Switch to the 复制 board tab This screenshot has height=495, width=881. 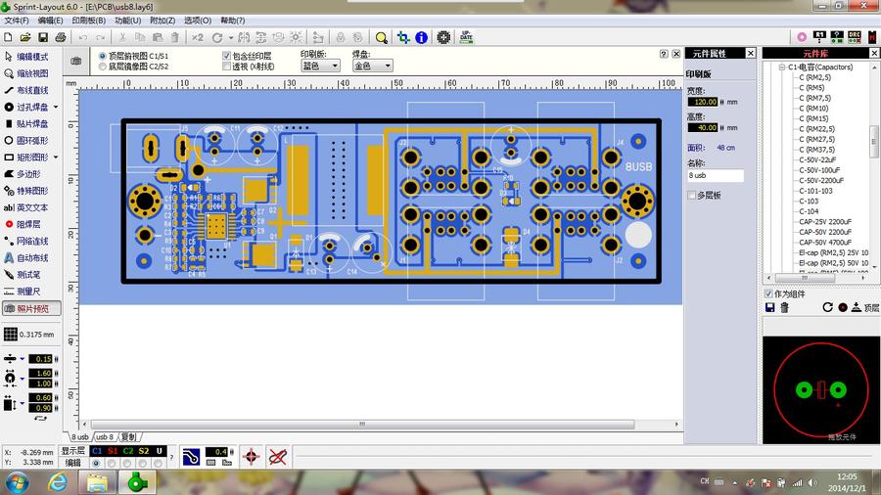point(129,436)
